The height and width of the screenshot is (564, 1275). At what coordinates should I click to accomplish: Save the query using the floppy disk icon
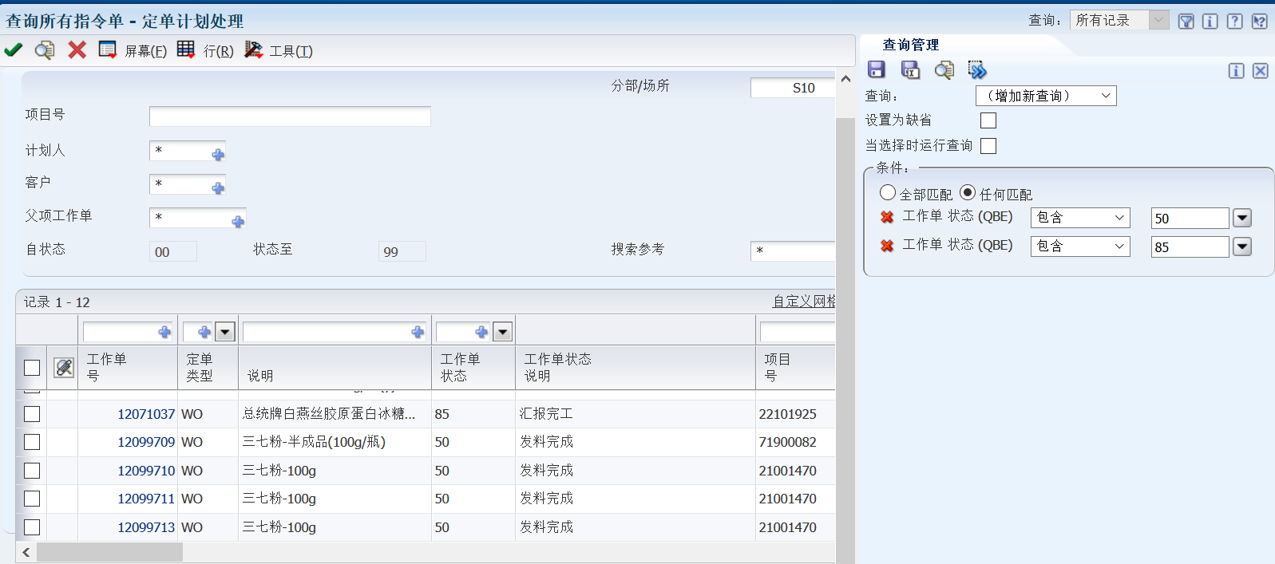click(x=877, y=70)
